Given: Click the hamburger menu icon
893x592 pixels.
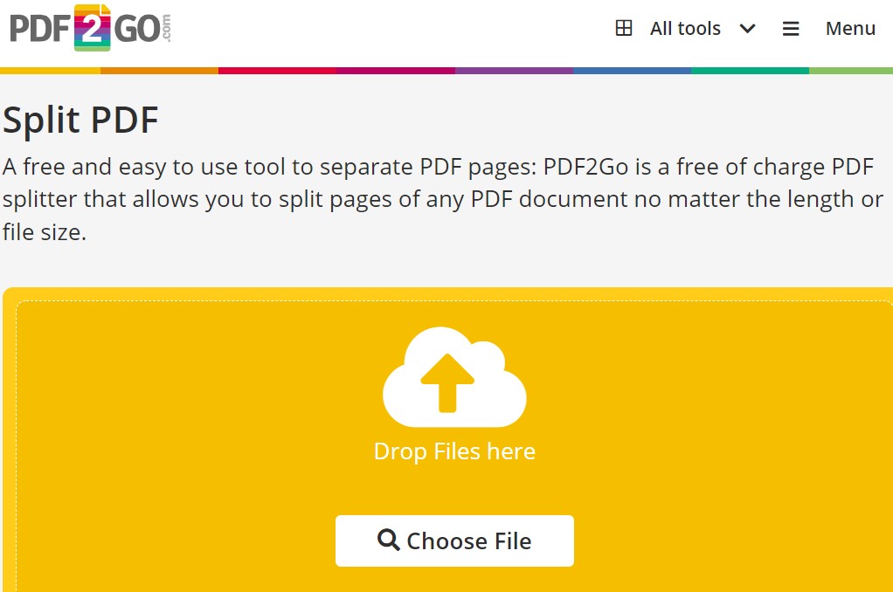Looking at the screenshot, I should pyautogui.click(x=791, y=29).
